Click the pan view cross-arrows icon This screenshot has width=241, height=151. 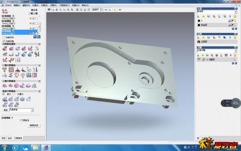point(57,10)
